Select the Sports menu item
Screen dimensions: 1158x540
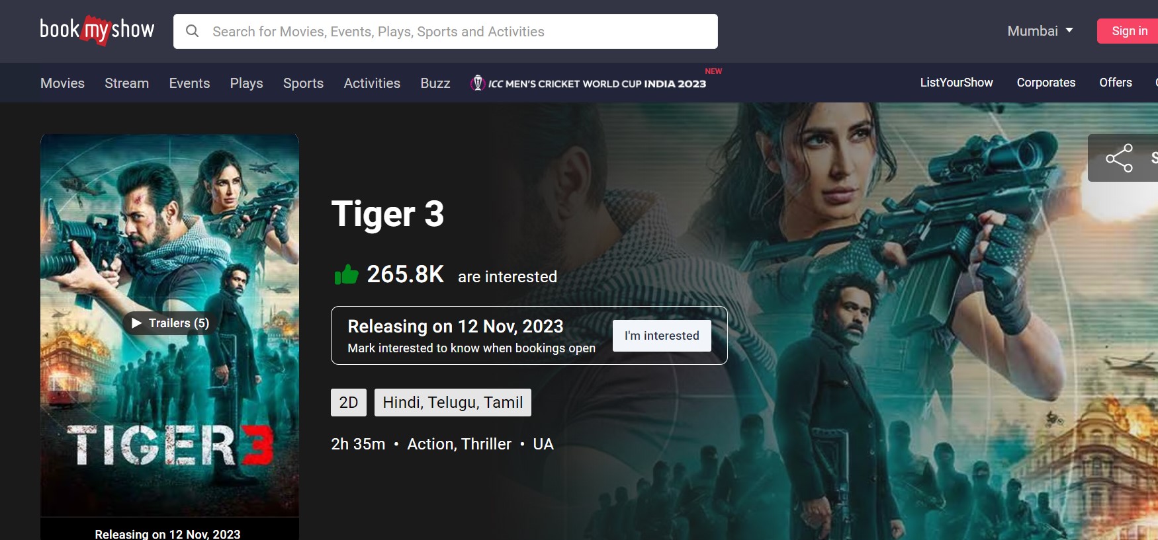[303, 83]
